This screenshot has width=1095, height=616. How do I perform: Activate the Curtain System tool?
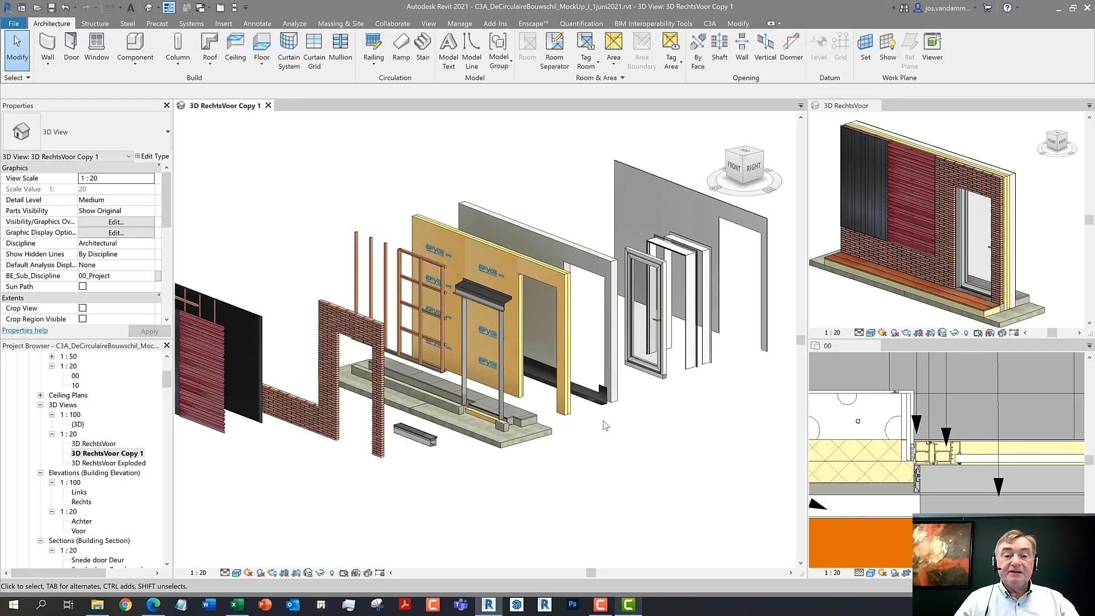tap(289, 51)
